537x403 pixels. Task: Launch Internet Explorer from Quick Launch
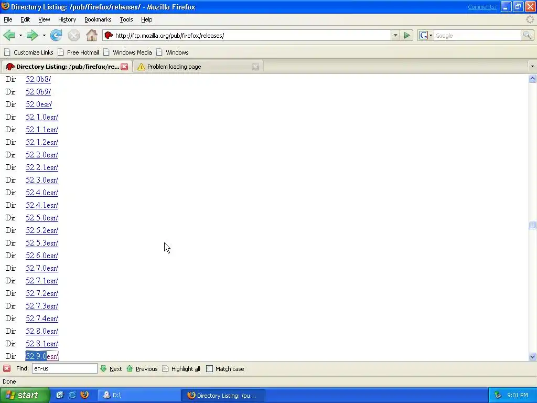(x=72, y=395)
